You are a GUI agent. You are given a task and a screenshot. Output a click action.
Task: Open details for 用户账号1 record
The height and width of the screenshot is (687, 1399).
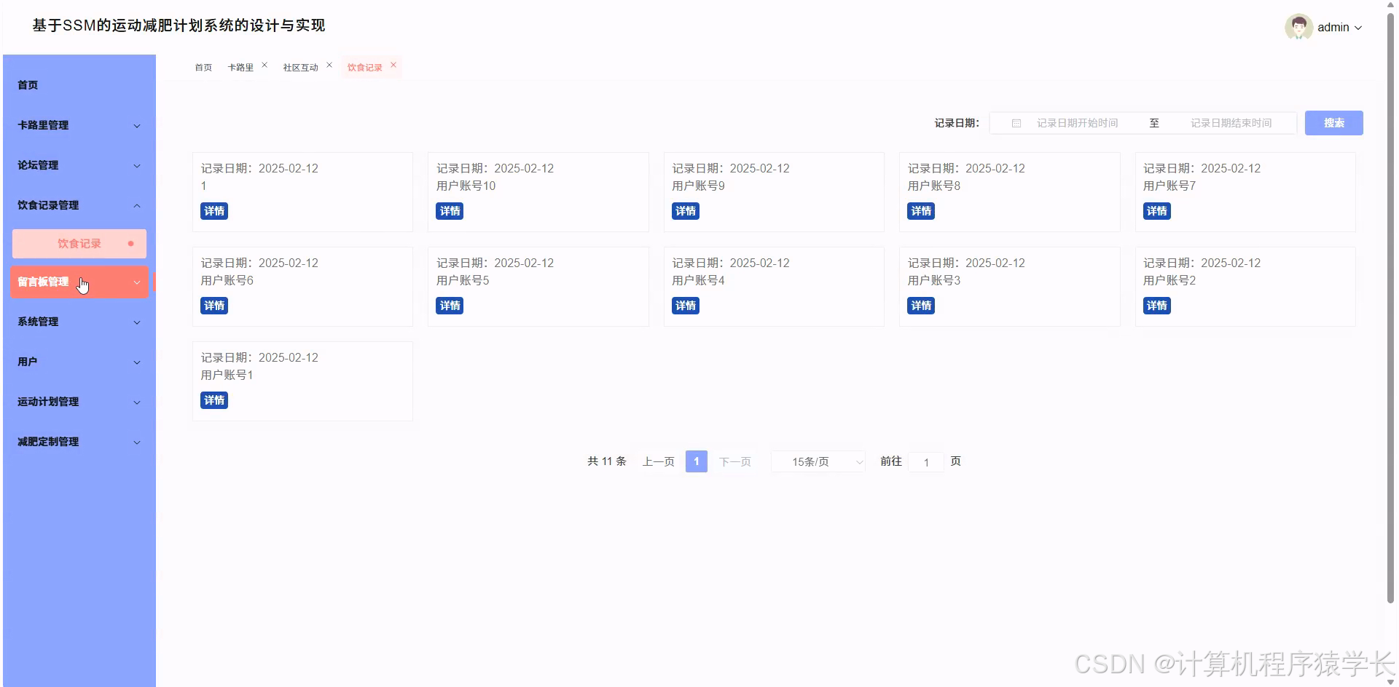click(213, 400)
